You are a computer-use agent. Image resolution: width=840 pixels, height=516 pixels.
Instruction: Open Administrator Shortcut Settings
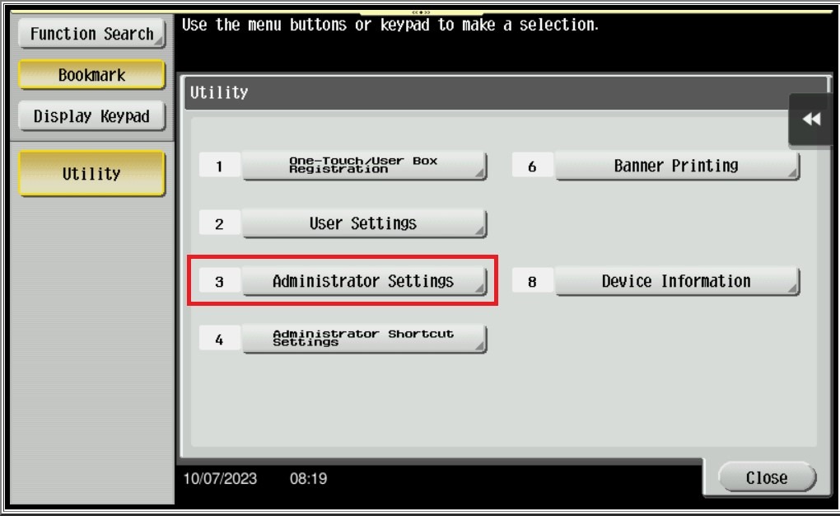point(364,338)
